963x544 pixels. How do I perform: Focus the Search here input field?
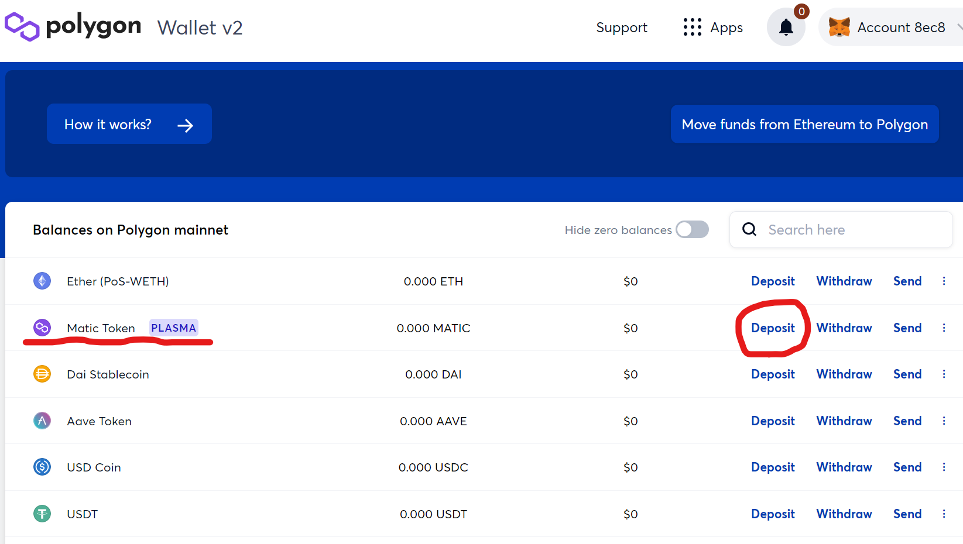click(x=841, y=229)
